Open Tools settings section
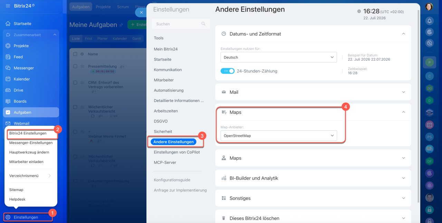The width and height of the screenshot is (442, 223). pyautogui.click(x=159, y=38)
